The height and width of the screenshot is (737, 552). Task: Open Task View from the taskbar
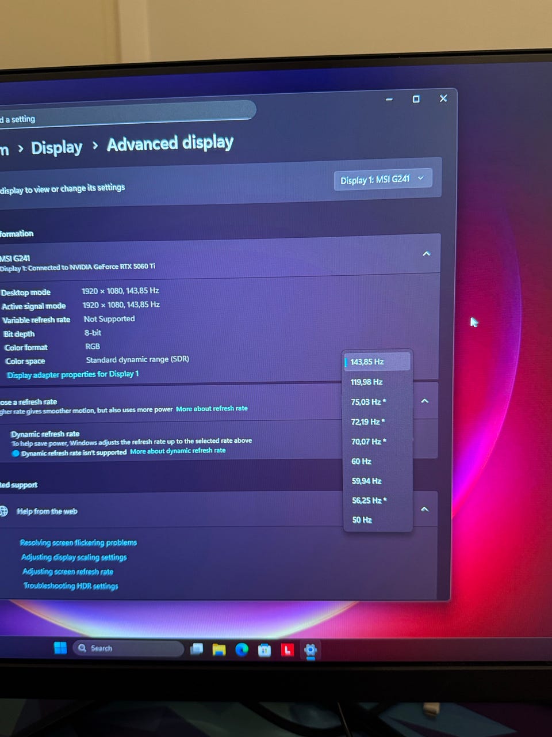pos(197,649)
